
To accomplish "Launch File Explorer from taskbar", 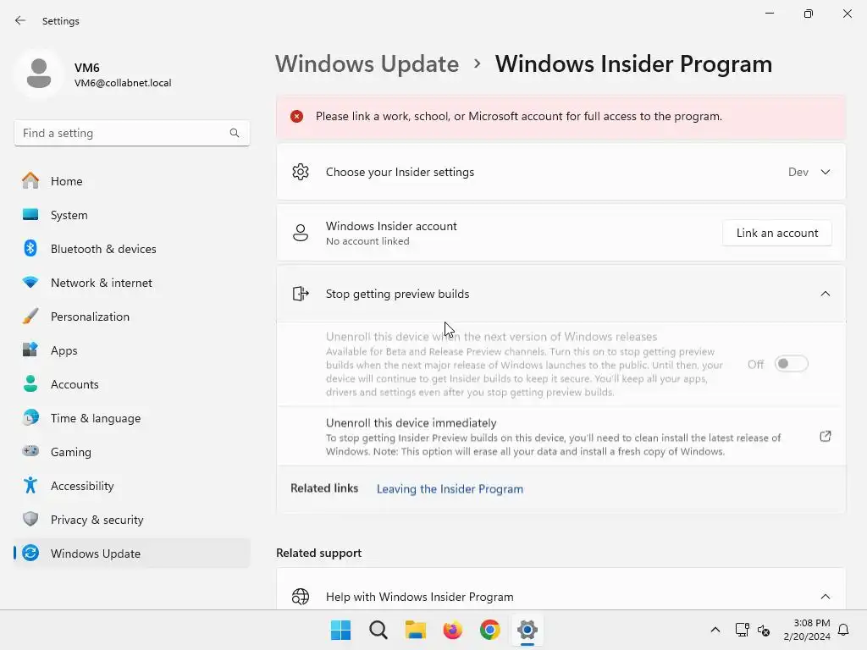I will pyautogui.click(x=415, y=630).
